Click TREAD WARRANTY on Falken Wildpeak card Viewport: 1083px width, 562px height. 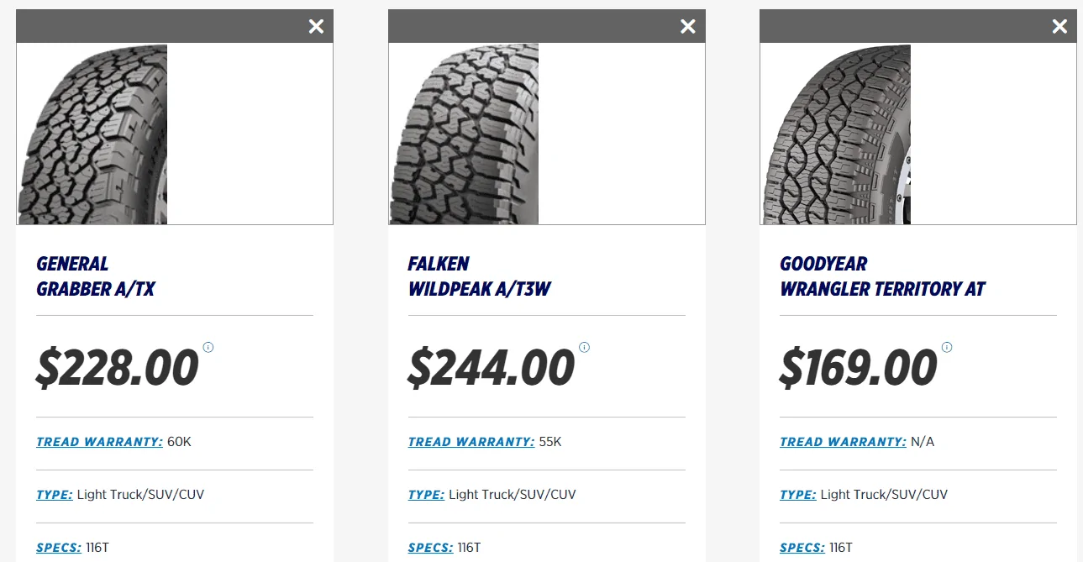471,441
